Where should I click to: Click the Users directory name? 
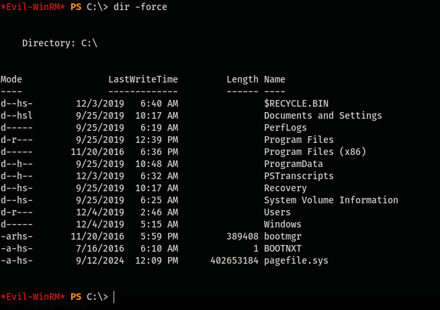tap(277, 212)
